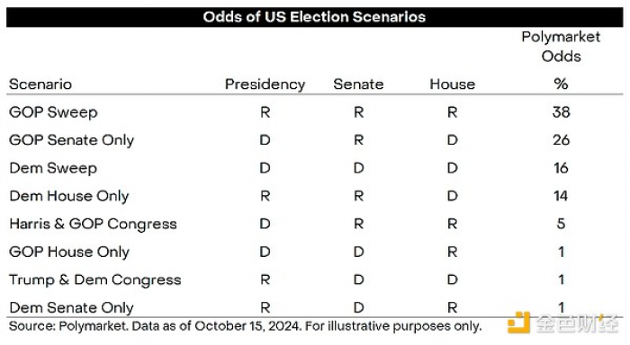
Task: Click the yellow watermark logo icon
Action: 519,323
